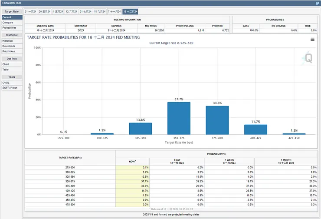Select the 7 十一月24 meeting tab
The width and height of the screenshot is (321, 219).
point(114,10)
